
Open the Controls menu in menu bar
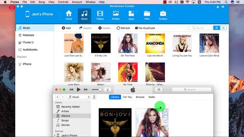63,2
